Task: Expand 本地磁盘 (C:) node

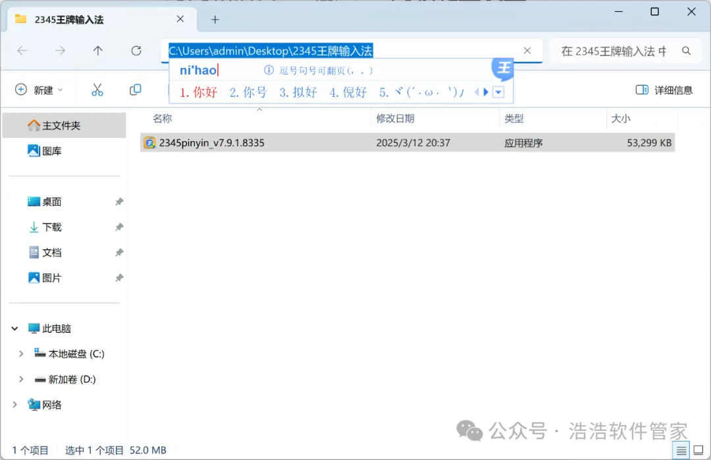Action: pyautogui.click(x=21, y=354)
